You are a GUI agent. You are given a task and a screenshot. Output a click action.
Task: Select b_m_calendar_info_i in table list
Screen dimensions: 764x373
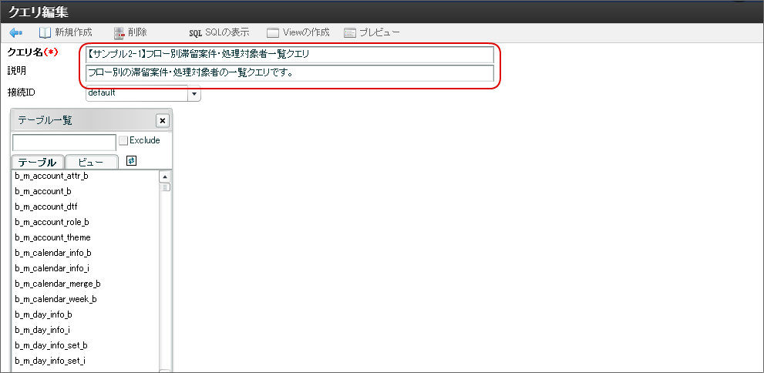86,268
